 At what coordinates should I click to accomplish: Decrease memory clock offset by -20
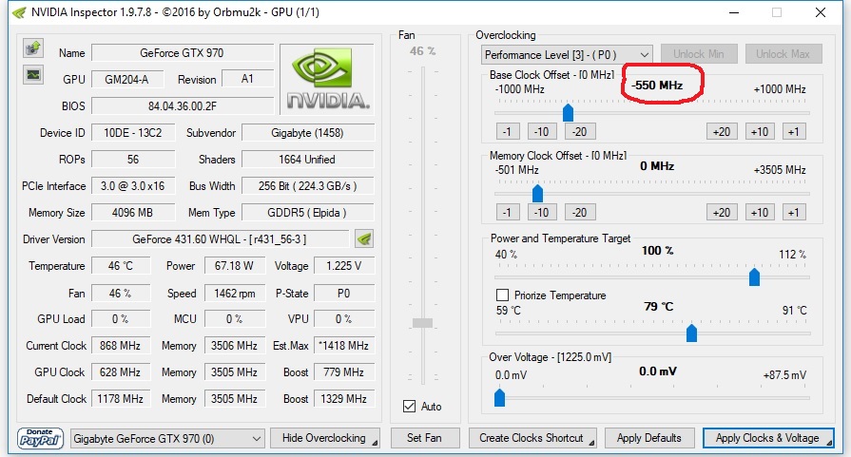pyautogui.click(x=580, y=213)
